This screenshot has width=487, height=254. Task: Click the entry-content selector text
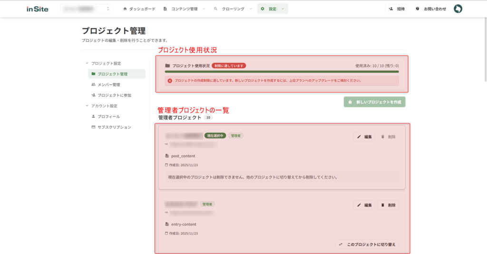pos(184,224)
